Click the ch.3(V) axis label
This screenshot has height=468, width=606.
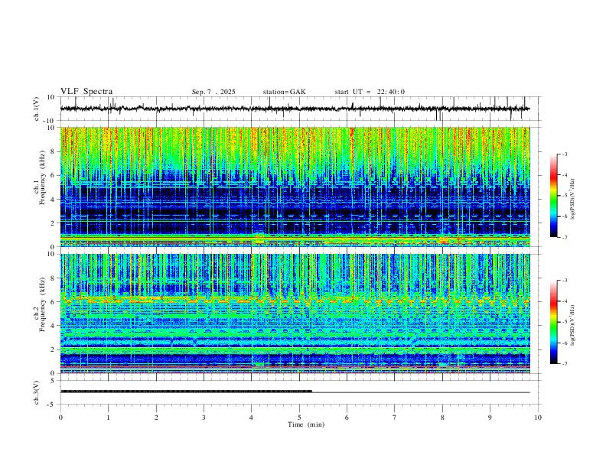[x=37, y=392]
